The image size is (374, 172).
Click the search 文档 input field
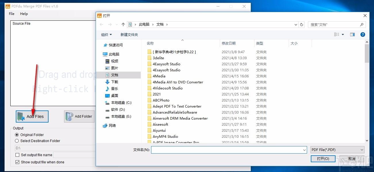click(x=333, y=25)
